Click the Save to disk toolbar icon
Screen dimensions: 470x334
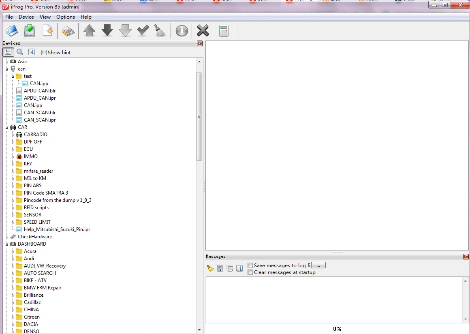click(x=29, y=31)
